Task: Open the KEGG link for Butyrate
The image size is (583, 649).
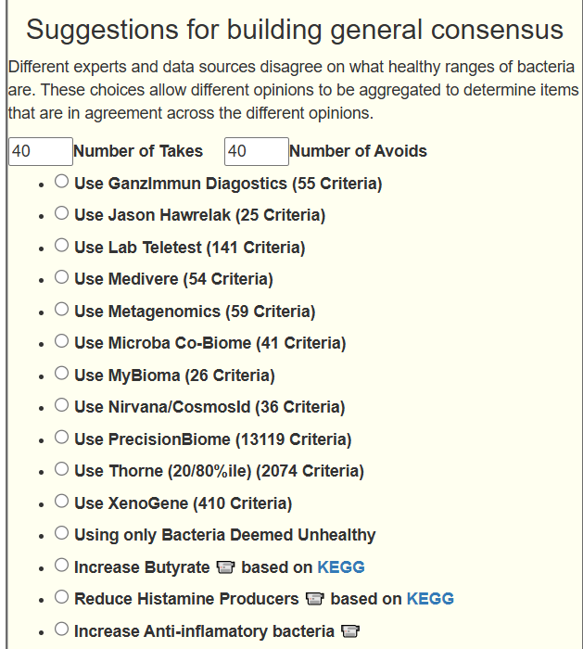Action: click(x=341, y=566)
